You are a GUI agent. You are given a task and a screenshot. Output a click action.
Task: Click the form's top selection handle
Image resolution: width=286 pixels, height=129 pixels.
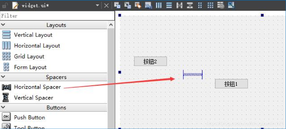tap(262, 15)
